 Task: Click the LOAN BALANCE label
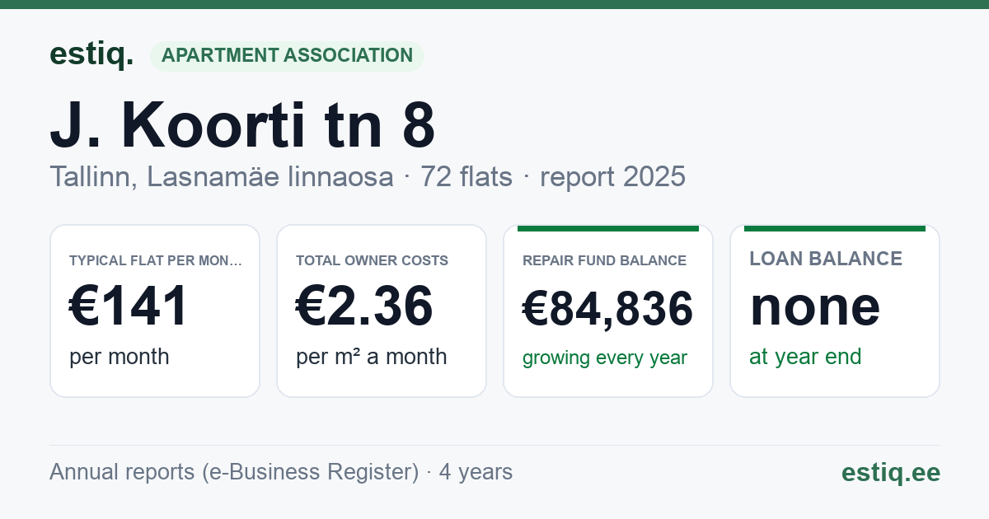tap(826, 259)
